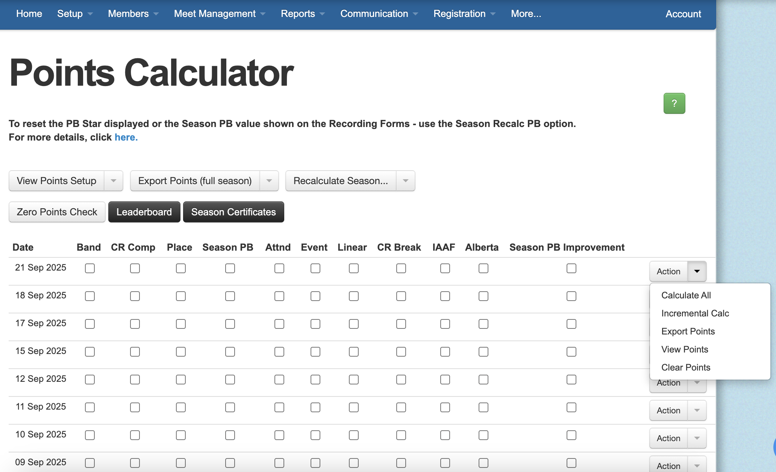776x472 pixels.
Task: Click the View Points Setup button
Action: [x=57, y=181]
